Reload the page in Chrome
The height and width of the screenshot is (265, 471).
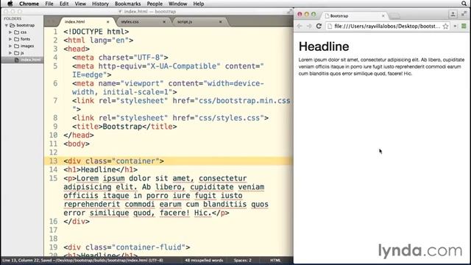(x=319, y=26)
